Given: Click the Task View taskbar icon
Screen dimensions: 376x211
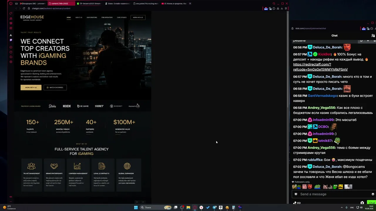Looking at the screenshot, I should (175, 207).
